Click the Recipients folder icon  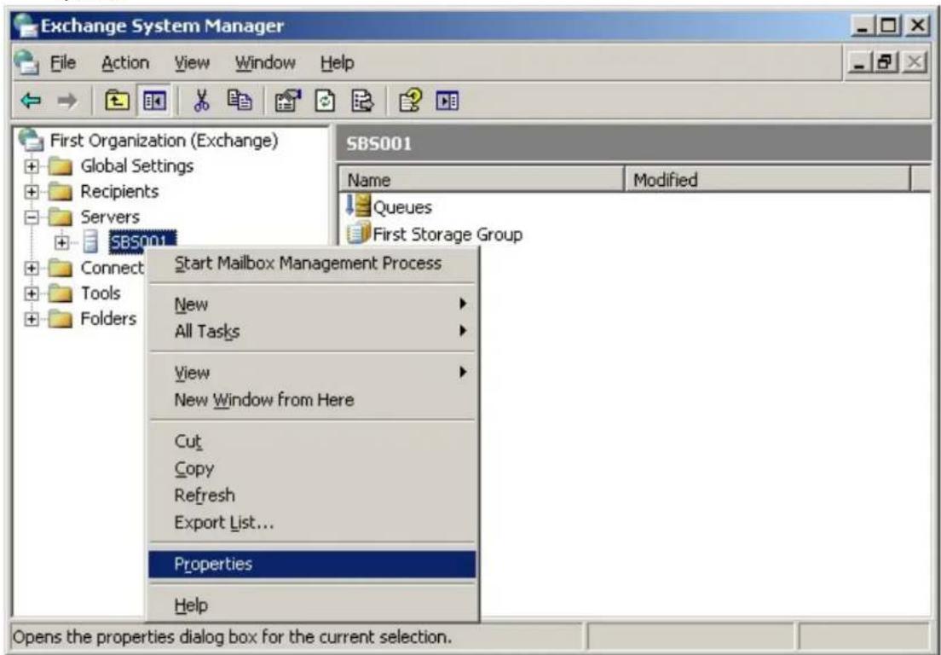tap(60, 192)
